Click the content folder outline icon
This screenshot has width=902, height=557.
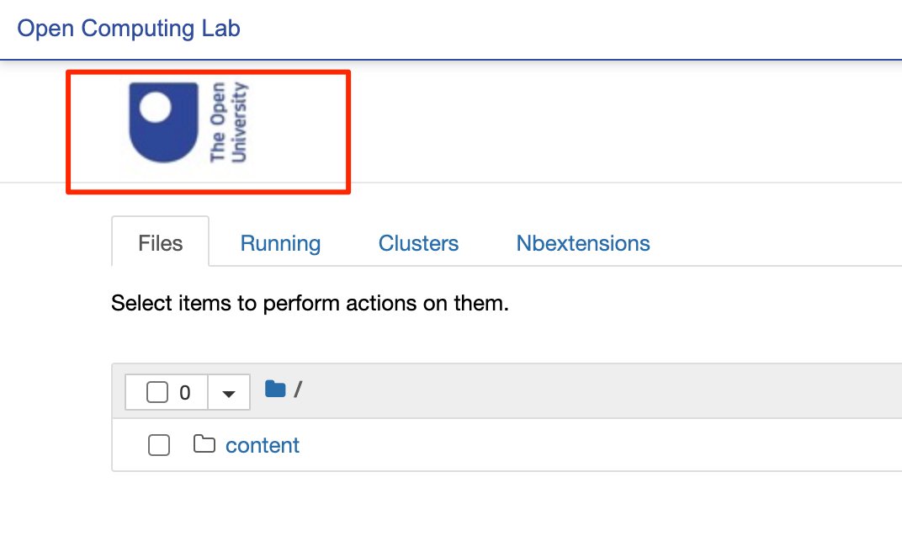click(204, 443)
